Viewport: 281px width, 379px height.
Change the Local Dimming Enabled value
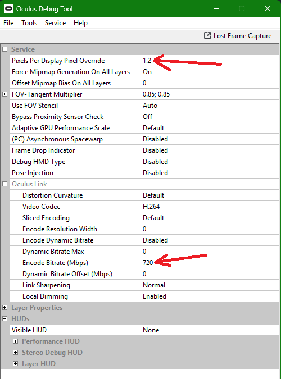coord(210,296)
